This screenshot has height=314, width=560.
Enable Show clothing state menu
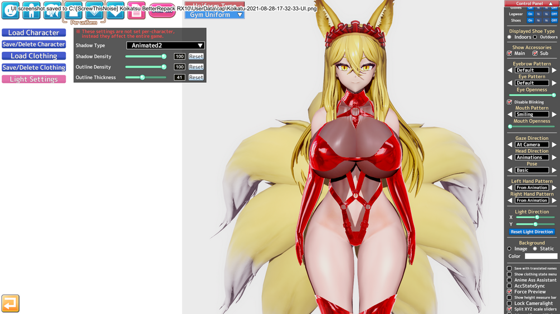click(x=509, y=274)
